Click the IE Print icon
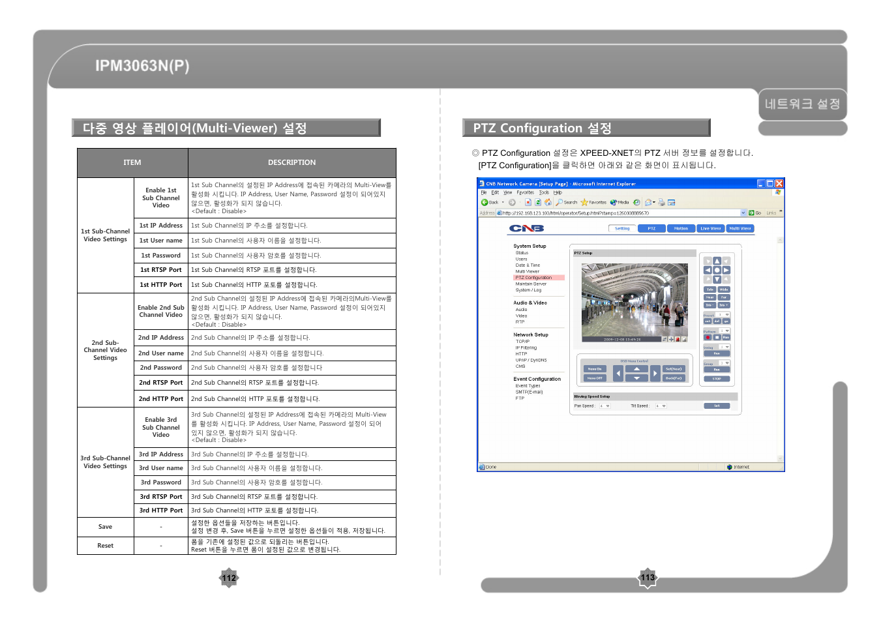This screenshot has height=622, width=881. (661, 202)
